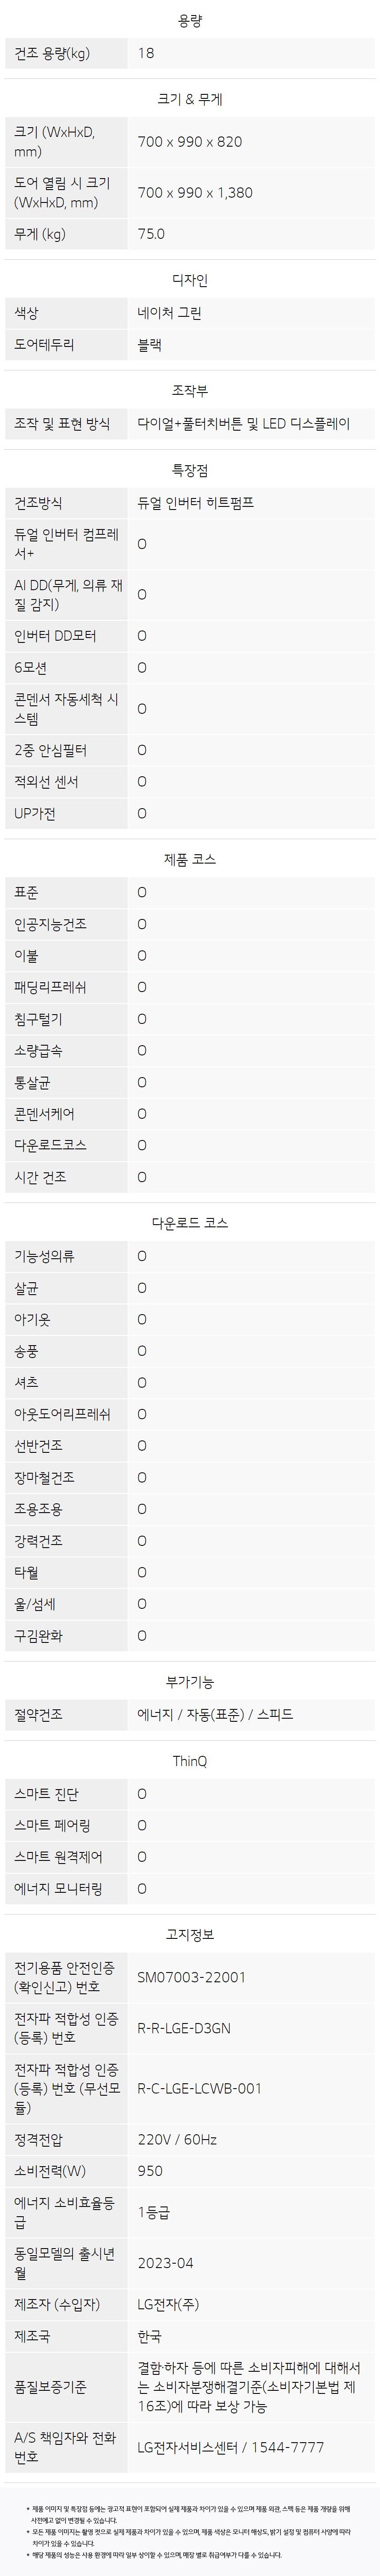Select the 듀얼 인버터 히트펌프 value

195,503
